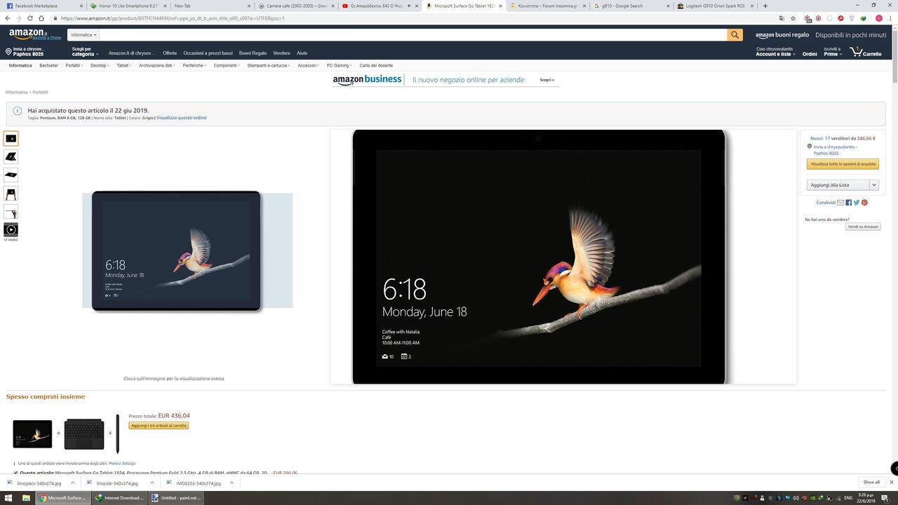Switch to Facebook Marketplace tab

[x=43, y=6]
